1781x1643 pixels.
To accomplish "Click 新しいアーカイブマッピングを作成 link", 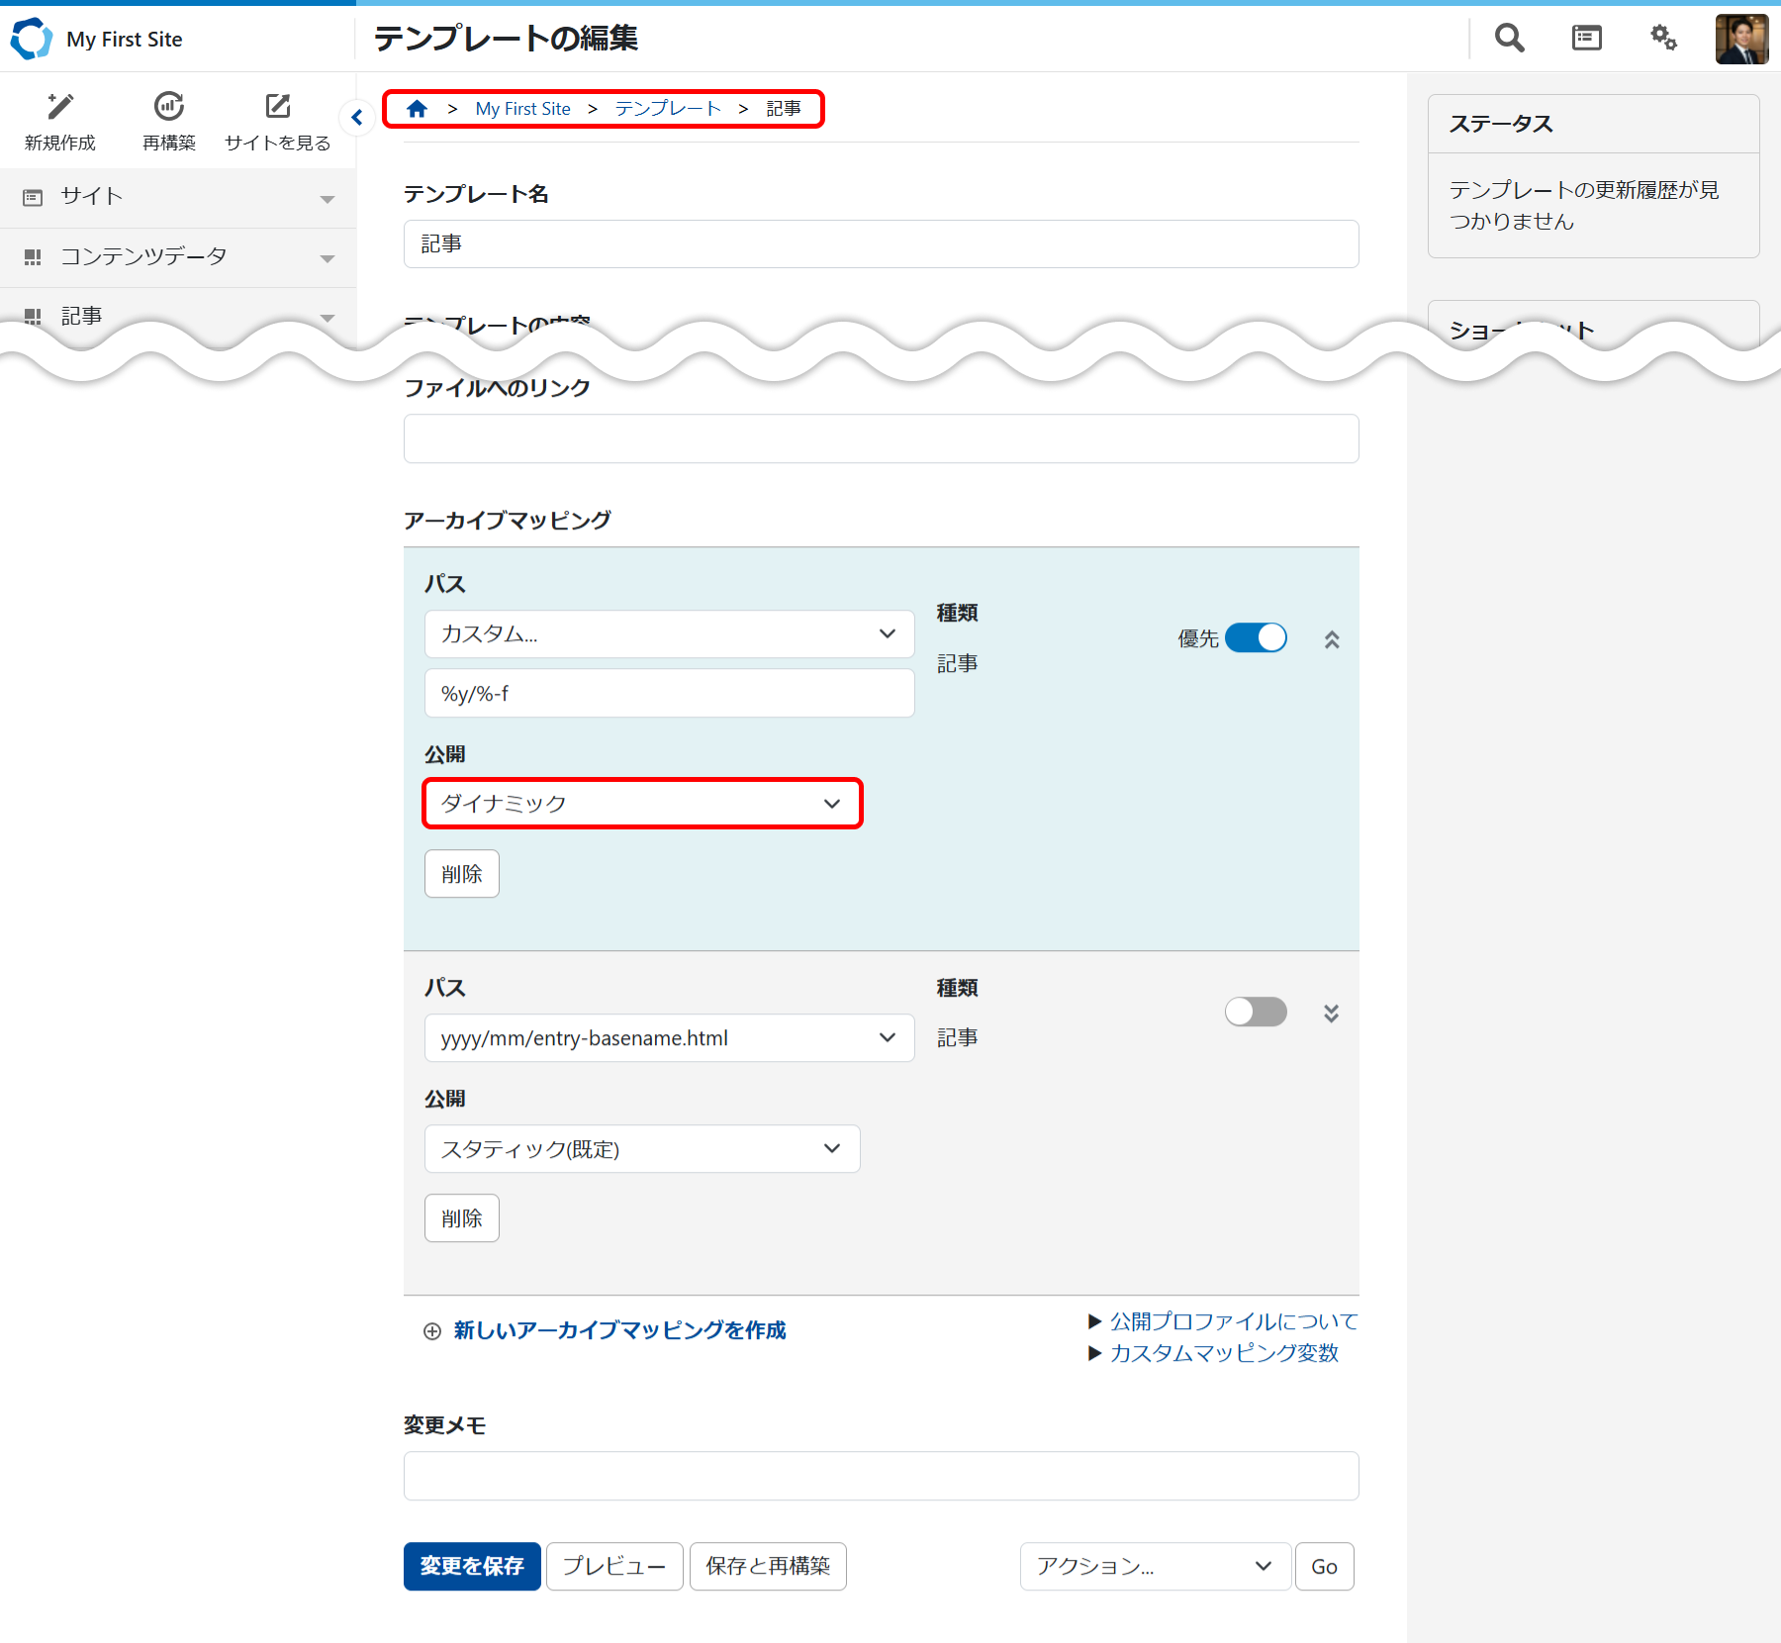I will click(x=618, y=1330).
